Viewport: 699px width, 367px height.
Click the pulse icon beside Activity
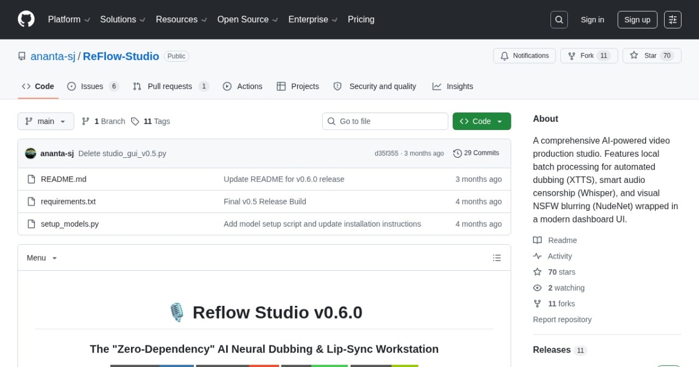tap(537, 256)
